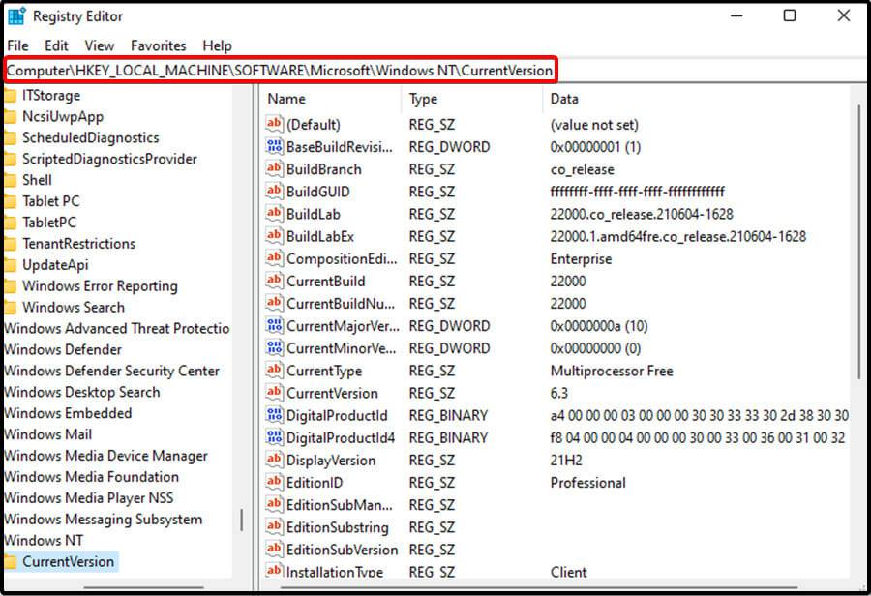Click the 'Multiprocessor Free' data cell
The height and width of the screenshot is (596, 871).
pos(612,371)
